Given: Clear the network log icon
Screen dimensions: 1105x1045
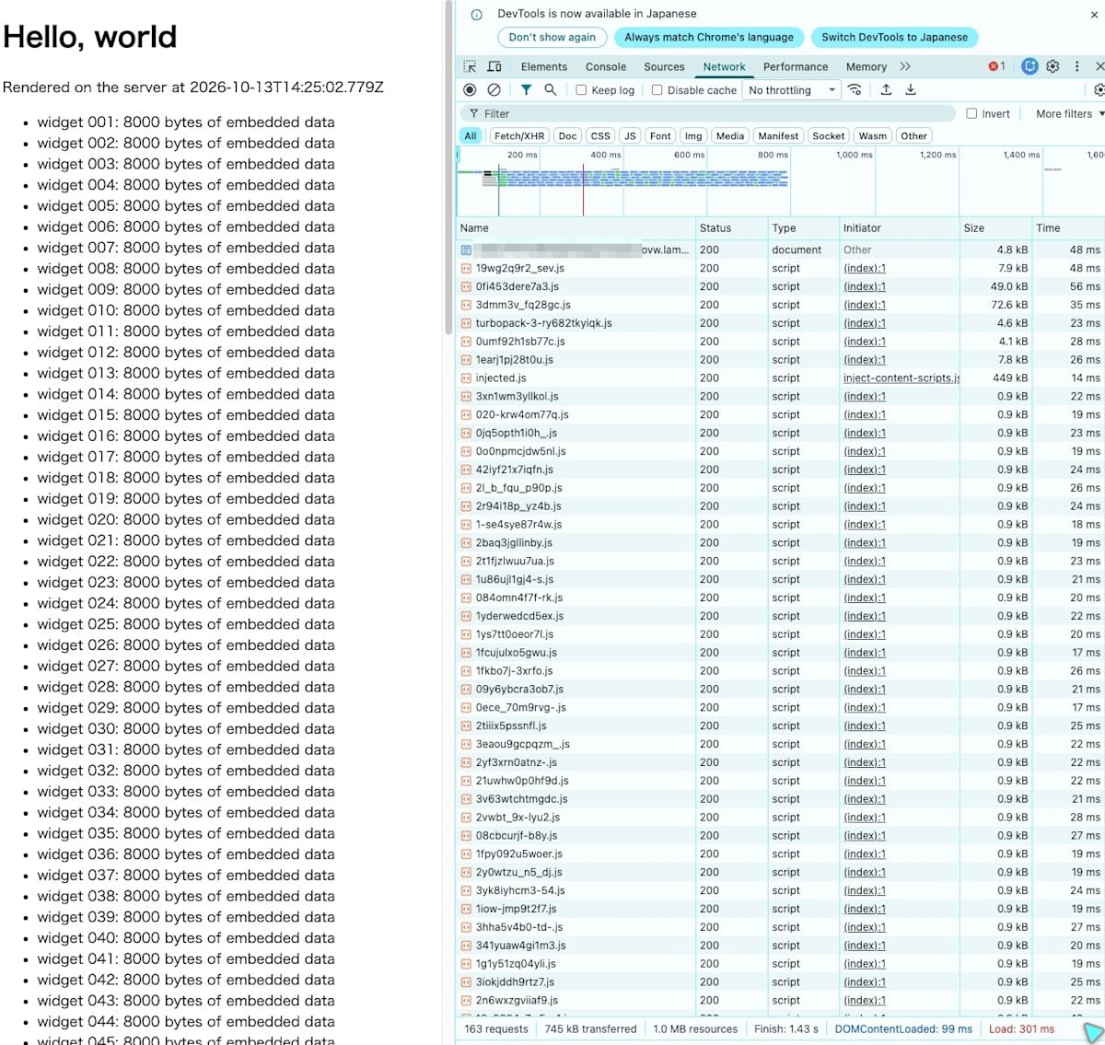Looking at the screenshot, I should (494, 90).
